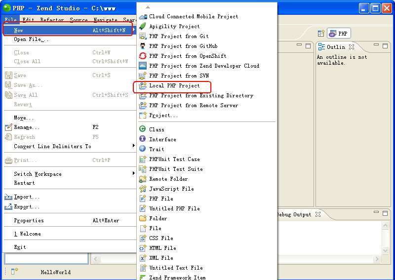Click the Remote Folder icon
This screenshot has height=280, width=395.
tap(143, 179)
